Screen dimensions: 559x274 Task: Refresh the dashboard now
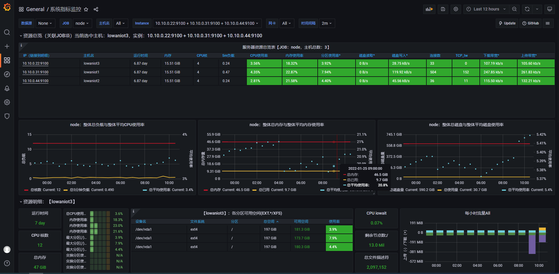click(x=527, y=9)
